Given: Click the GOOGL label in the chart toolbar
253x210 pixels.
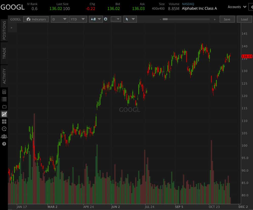Looking at the screenshot, I should point(15,19).
